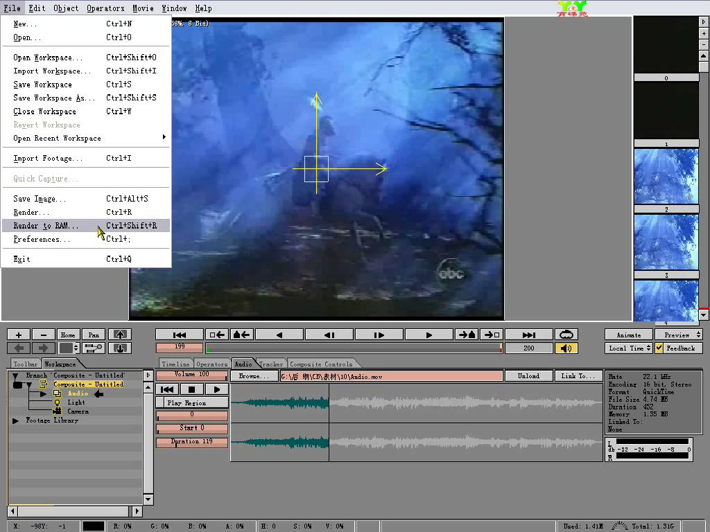
Task: Open the schematic view icon
Action: click(x=94, y=348)
